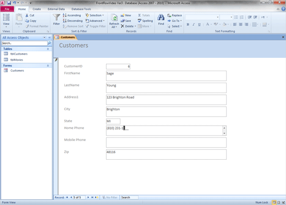Viewport: 286px width, 205px height.
Task: Apply align text right
Action: [246, 24]
